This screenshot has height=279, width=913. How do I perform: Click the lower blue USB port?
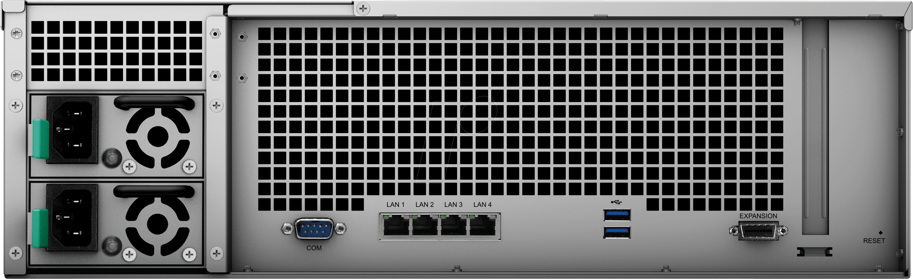[617, 232]
